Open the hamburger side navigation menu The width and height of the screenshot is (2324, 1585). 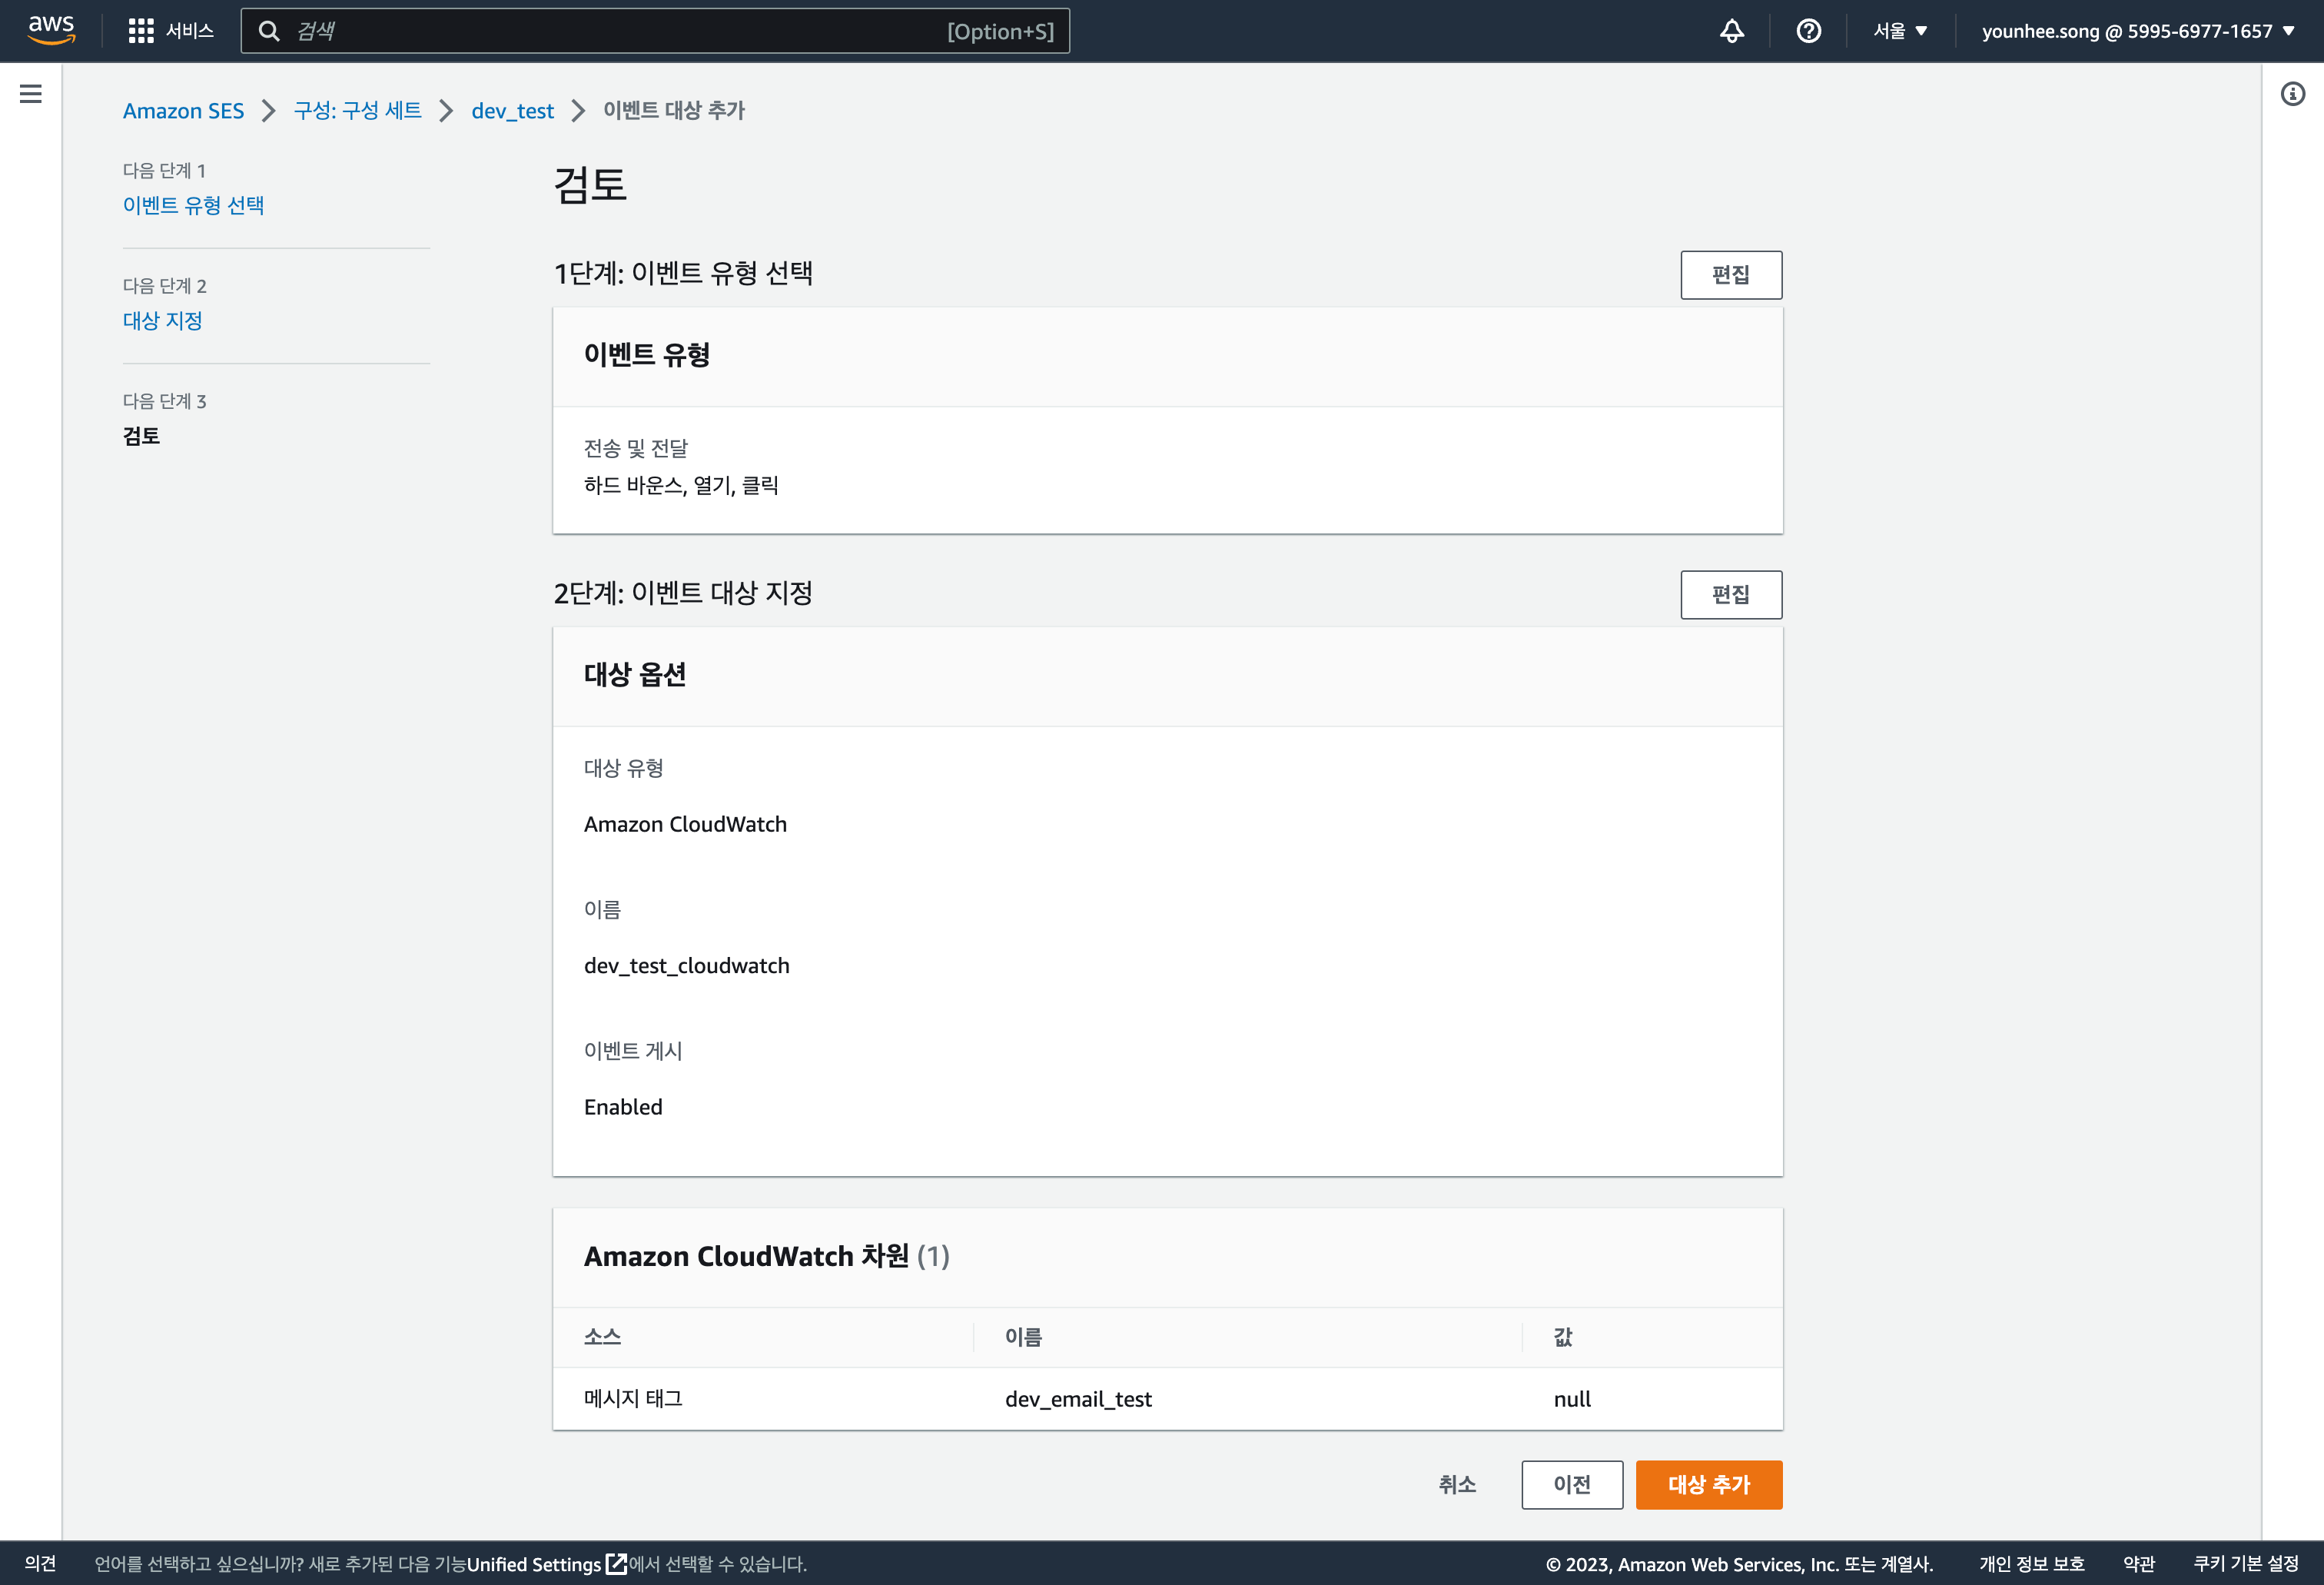[x=31, y=94]
